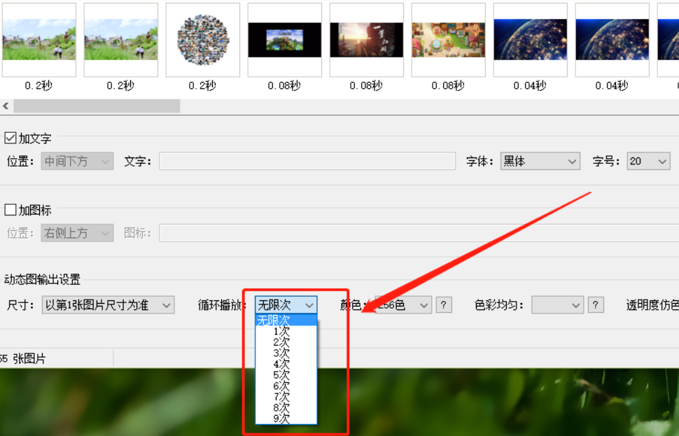679x436 pixels.
Task: Click the help button next to 颜色
Action: pos(443,305)
